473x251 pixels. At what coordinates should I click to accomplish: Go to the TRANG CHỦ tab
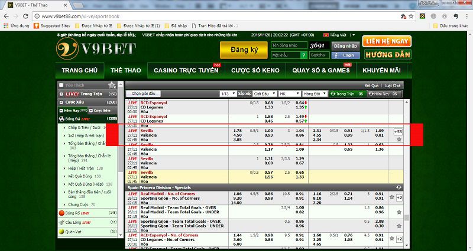pos(80,70)
